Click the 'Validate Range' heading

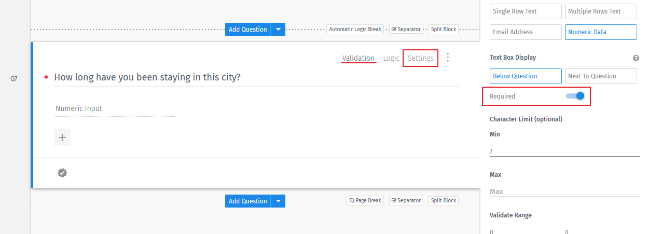click(x=511, y=215)
